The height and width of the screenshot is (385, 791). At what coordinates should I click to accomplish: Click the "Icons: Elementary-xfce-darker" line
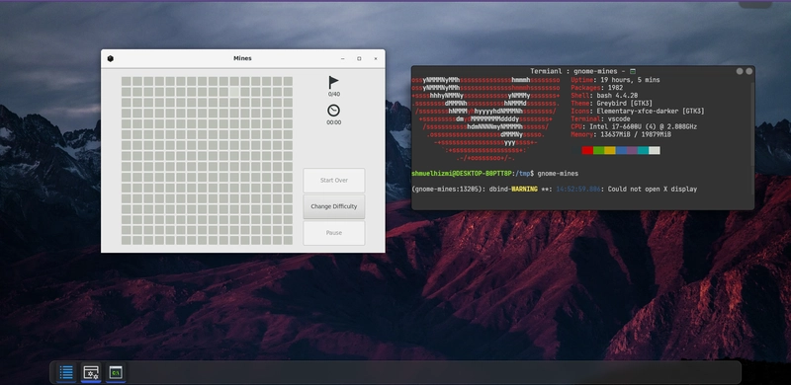tap(638, 112)
